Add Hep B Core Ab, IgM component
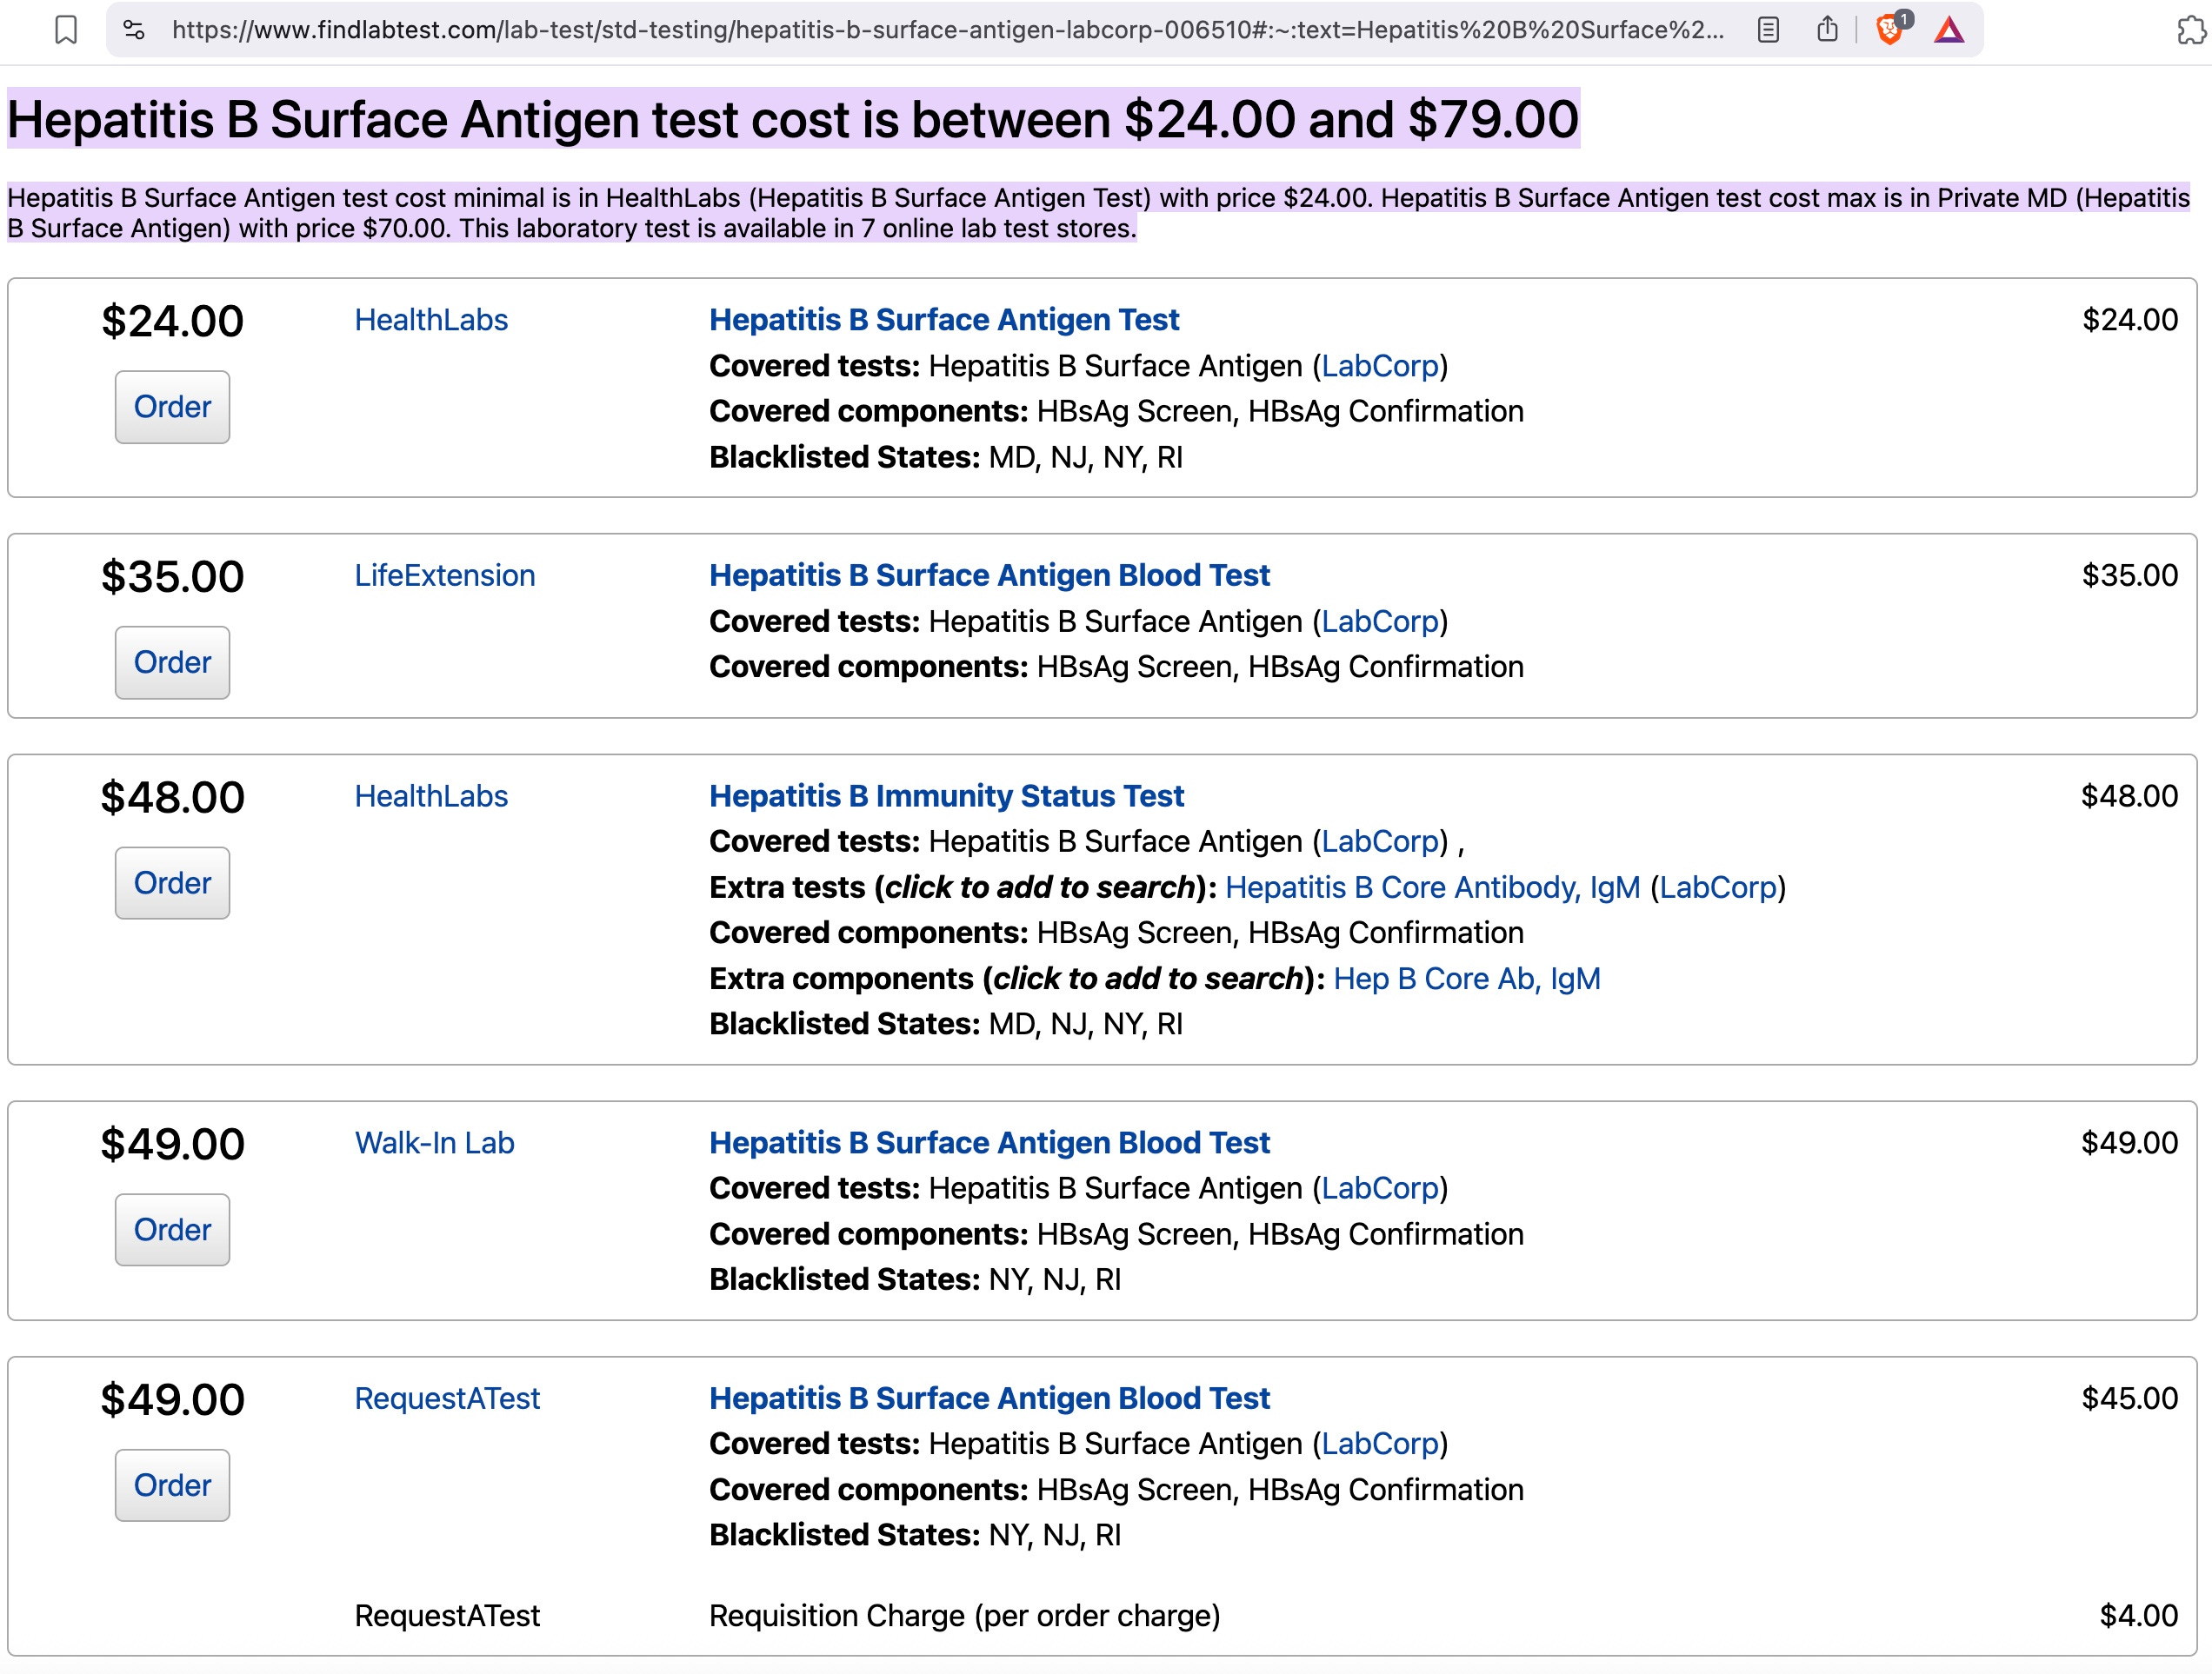 (x=1466, y=979)
